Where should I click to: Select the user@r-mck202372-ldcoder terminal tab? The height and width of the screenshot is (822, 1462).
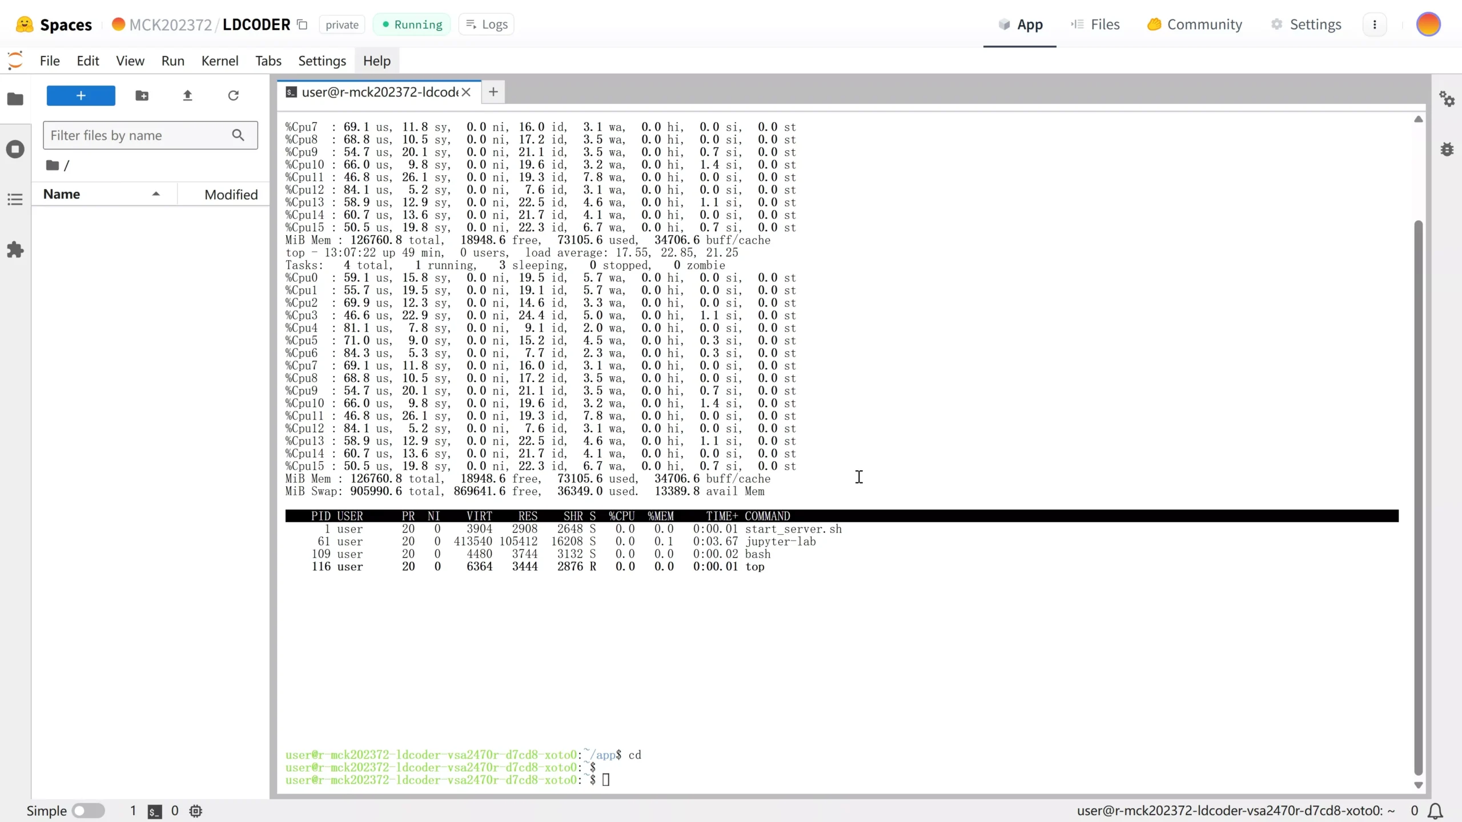[x=379, y=92]
